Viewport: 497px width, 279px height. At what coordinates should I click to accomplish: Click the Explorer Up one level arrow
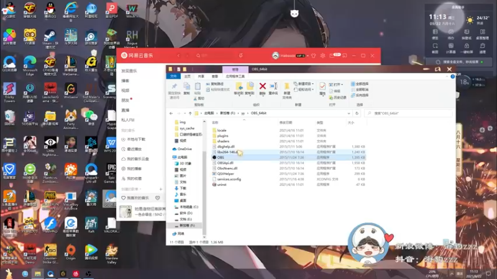pyautogui.click(x=190, y=113)
